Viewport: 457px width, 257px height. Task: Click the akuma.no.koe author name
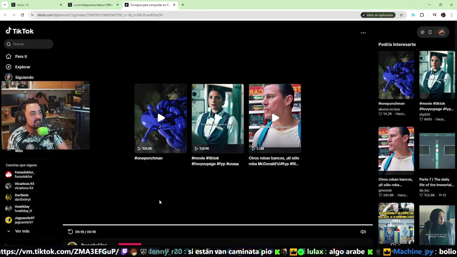coord(389,109)
